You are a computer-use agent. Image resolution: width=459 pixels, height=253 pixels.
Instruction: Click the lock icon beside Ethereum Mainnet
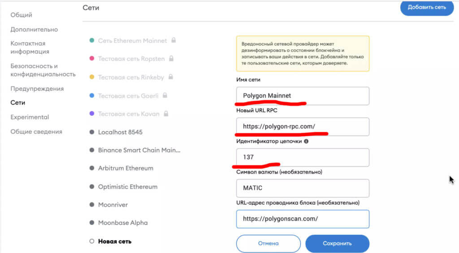173,40
